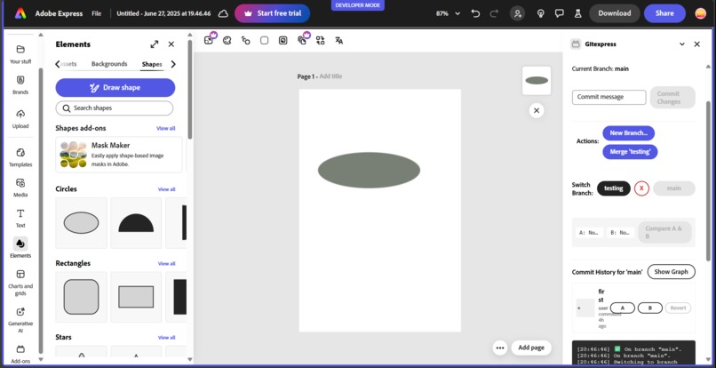The image size is (716, 368).
Task: Open Generative AI sidebar section
Action: [20, 320]
